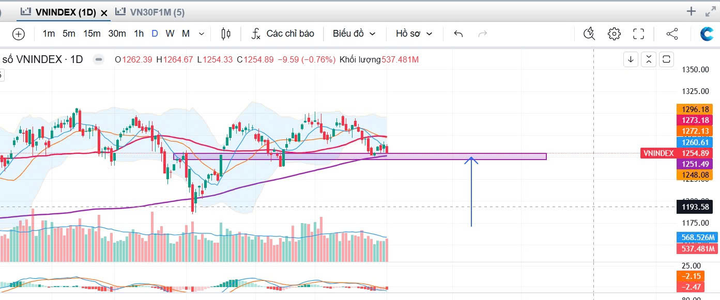Expand the timeframe dropdown chevron
720x300 pixels.
tap(202, 34)
